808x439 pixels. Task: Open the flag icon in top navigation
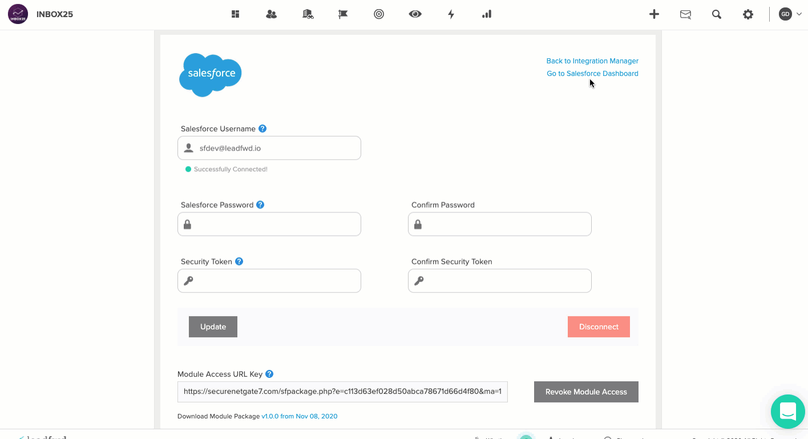click(343, 14)
